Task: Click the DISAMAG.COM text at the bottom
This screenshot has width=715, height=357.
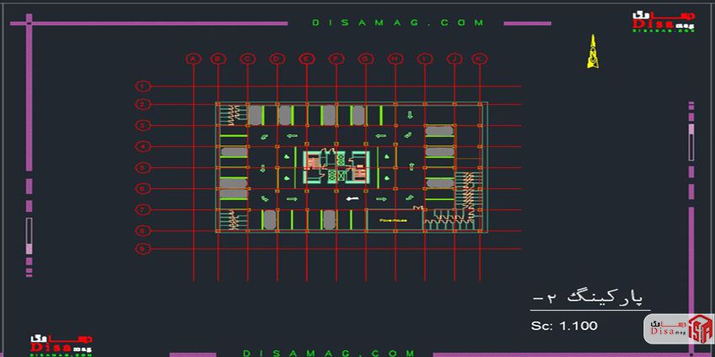Action: [328, 354]
